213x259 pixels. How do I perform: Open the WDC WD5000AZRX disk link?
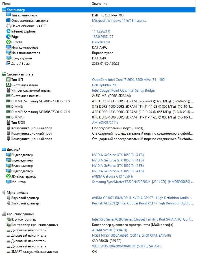127,246
